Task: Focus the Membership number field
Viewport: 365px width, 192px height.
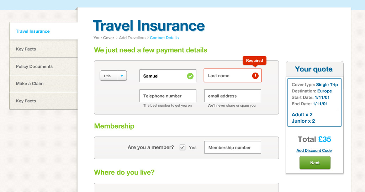Action: [x=233, y=147]
